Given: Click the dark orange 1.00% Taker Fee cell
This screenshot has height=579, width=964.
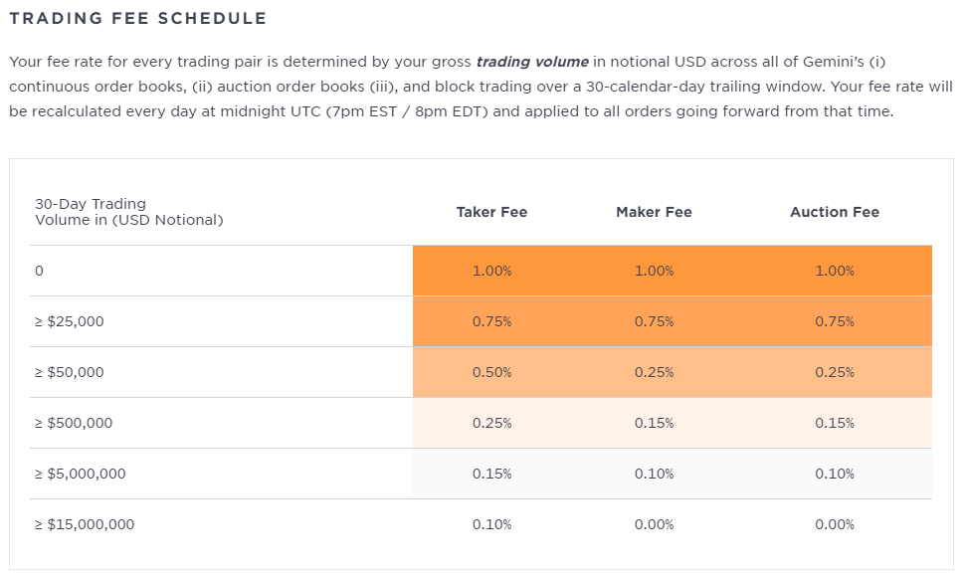Looking at the screenshot, I should click(491, 271).
